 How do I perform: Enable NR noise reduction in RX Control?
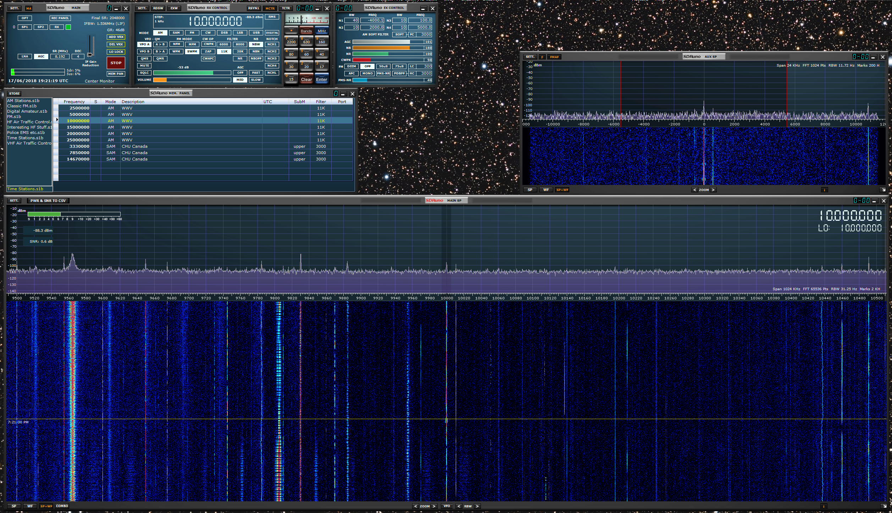240,58
